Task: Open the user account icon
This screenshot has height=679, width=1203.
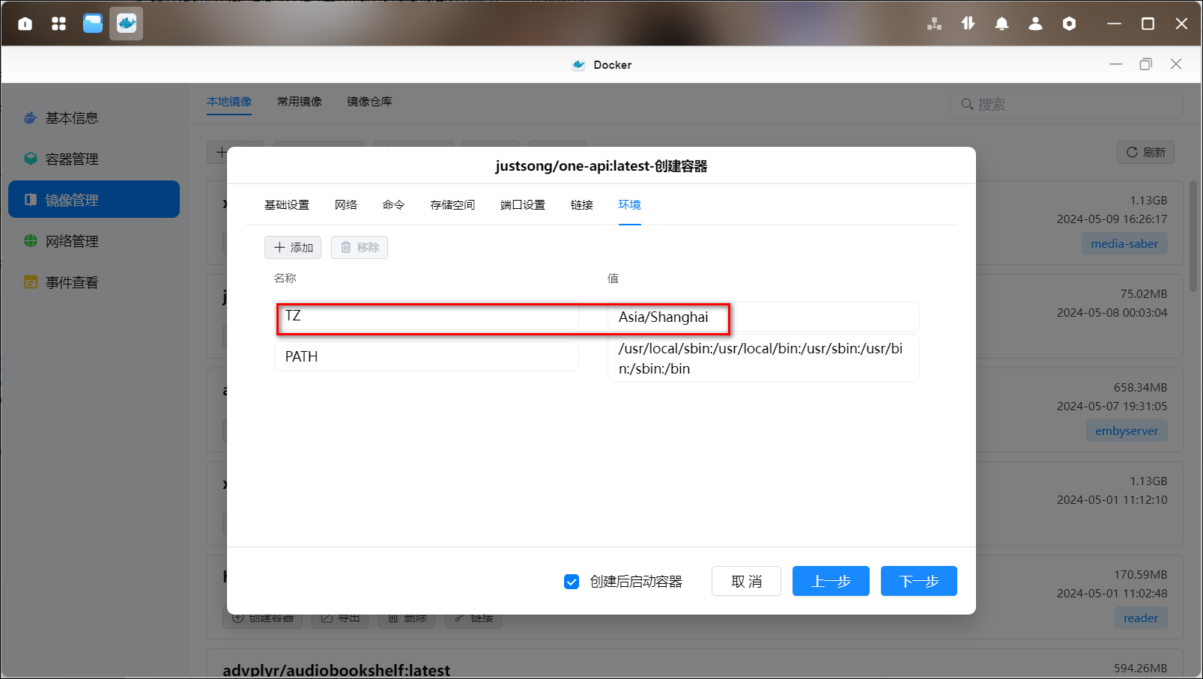Action: (x=1035, y=24)
